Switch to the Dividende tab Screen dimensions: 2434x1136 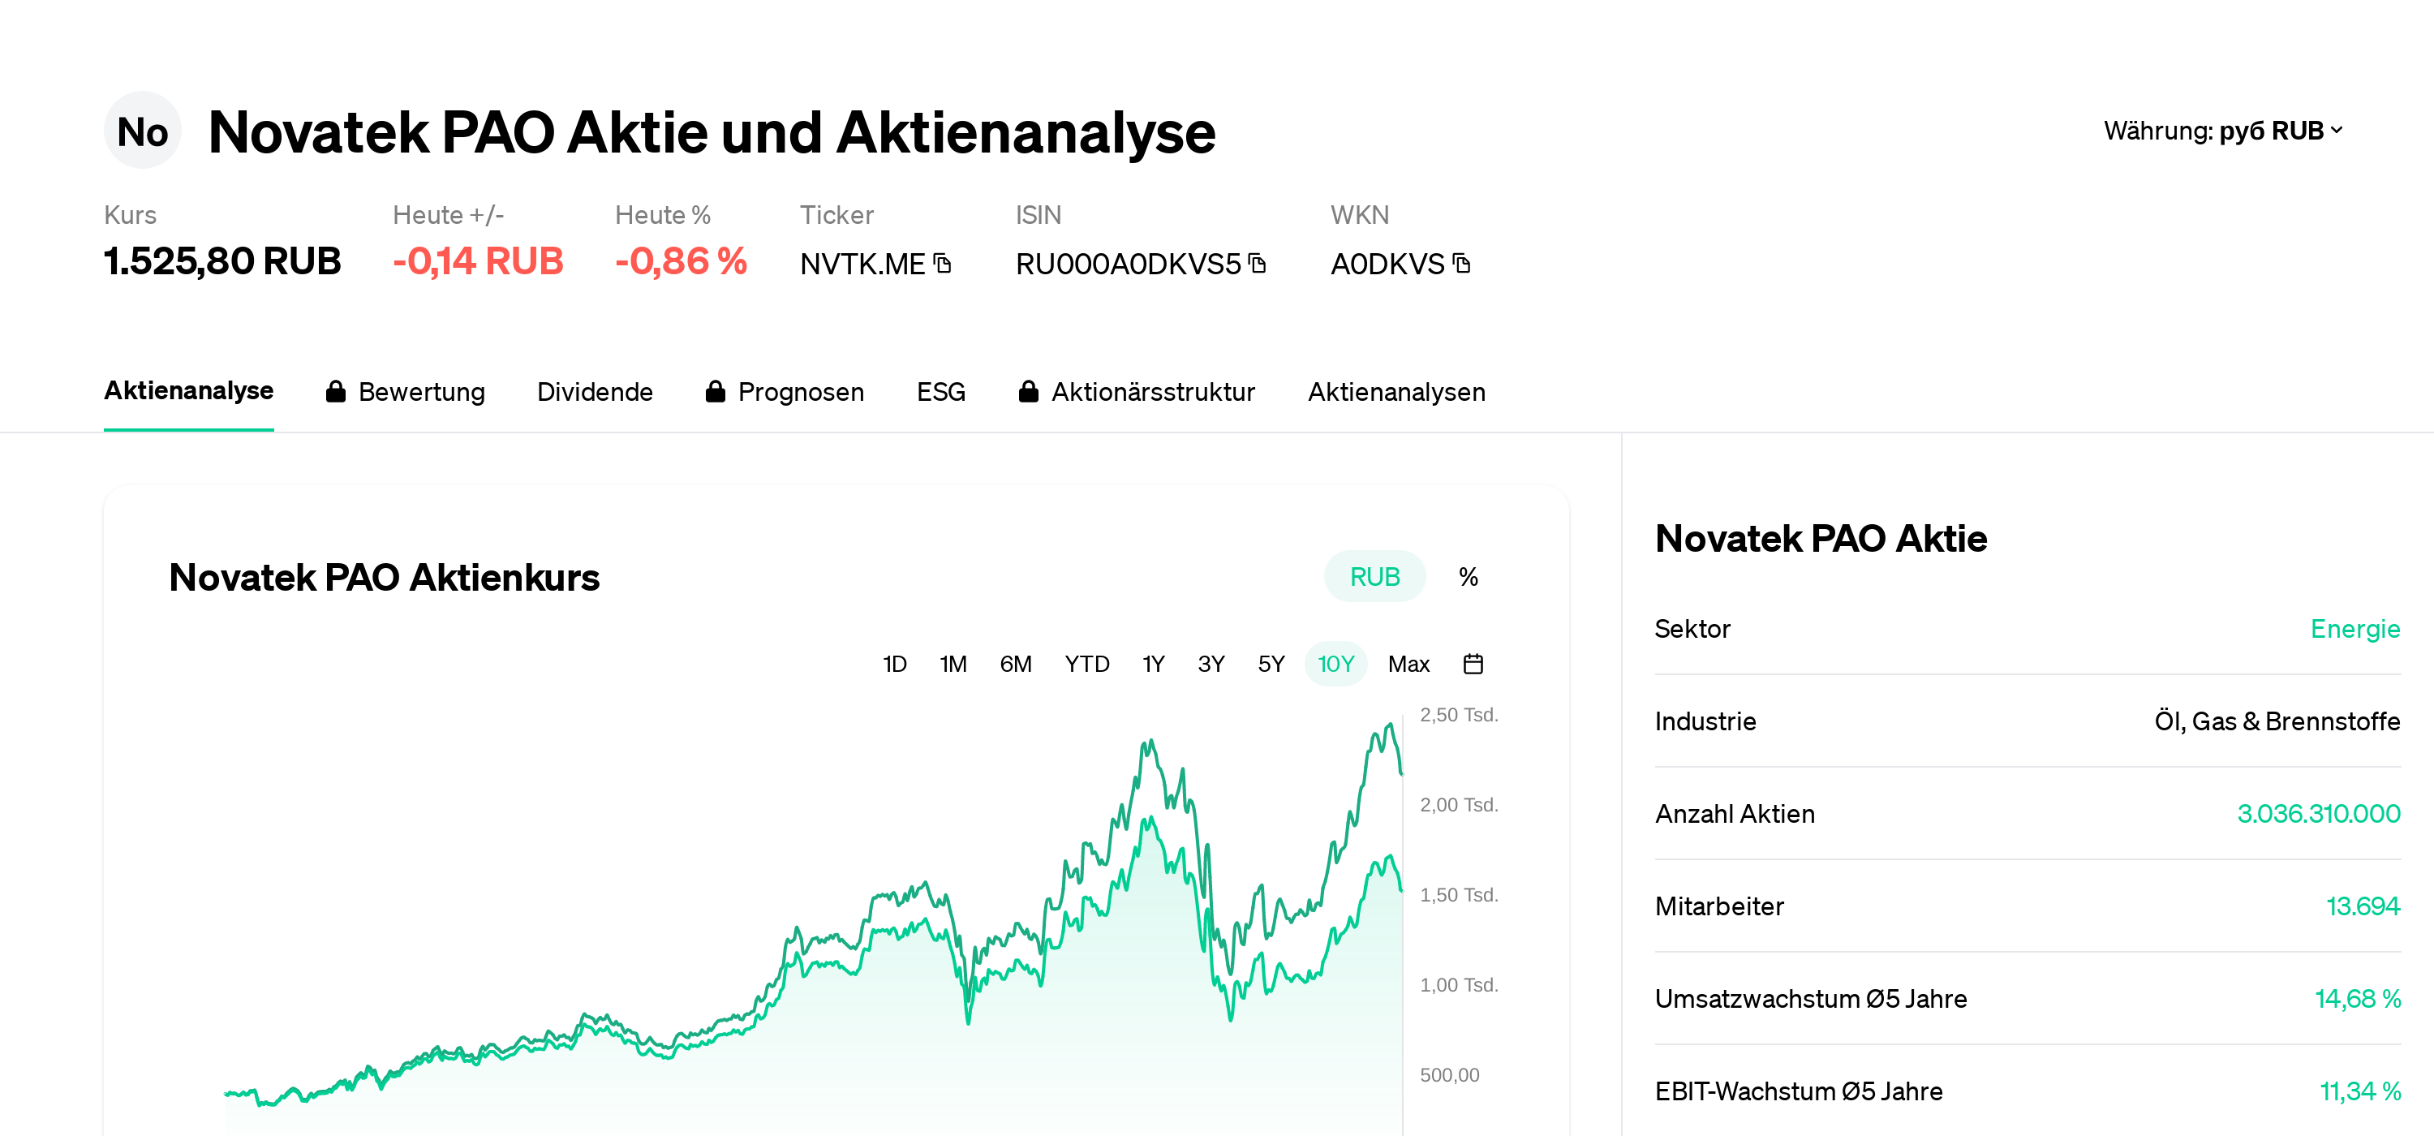point(596,391)
